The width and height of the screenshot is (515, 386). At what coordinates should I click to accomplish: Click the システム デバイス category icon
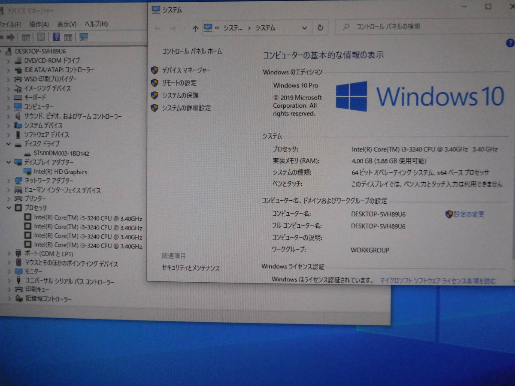18,125
